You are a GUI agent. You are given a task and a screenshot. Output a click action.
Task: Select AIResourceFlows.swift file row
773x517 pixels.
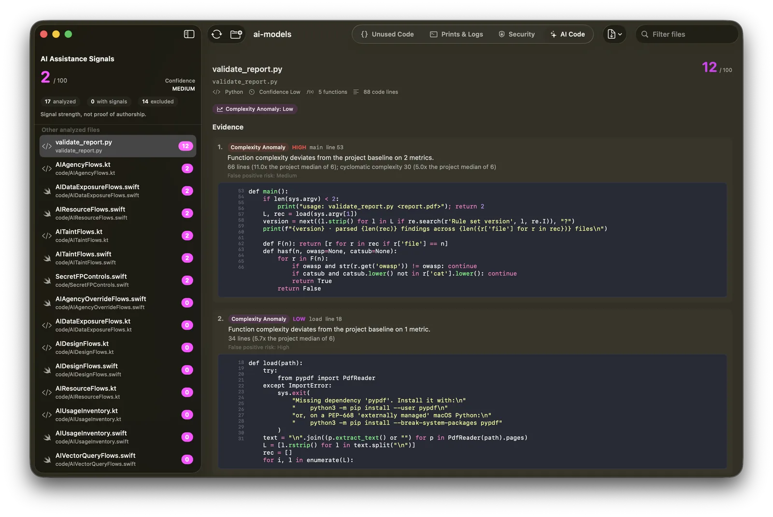(118, 213)
